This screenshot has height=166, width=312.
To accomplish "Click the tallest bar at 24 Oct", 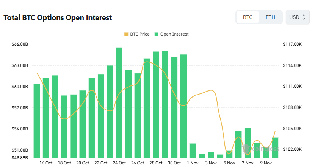I will coord(119,102).
